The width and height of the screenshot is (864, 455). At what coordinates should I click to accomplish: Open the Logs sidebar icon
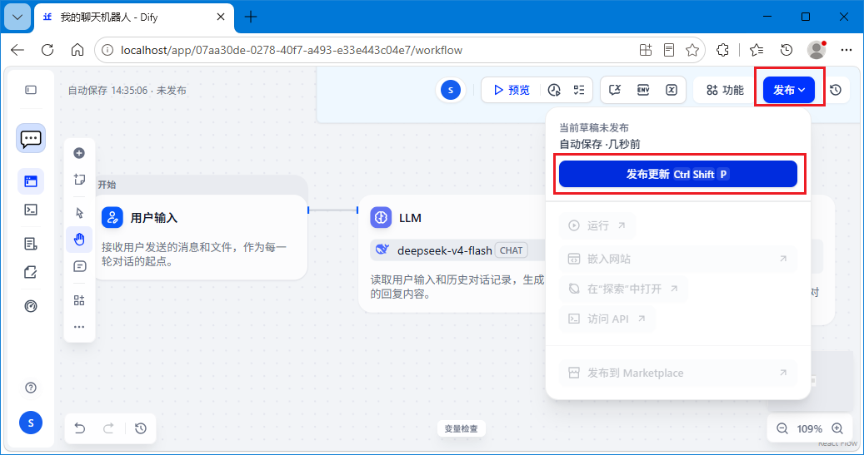tap(31, 244)
